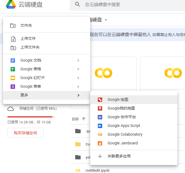Viewport: 185px width, 173px height.
Task: Choose Google Jamboard in the submenu
Action: 134,143
